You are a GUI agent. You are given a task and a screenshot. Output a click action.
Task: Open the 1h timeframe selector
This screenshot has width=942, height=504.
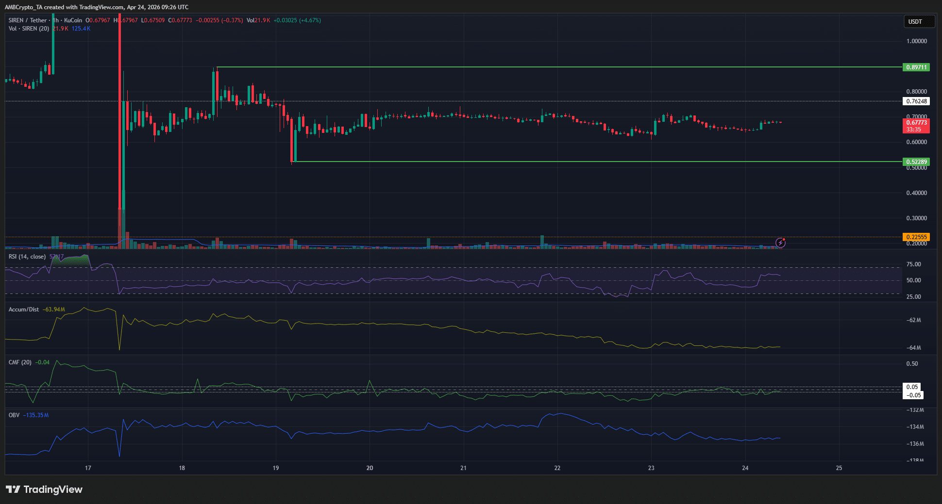[x=54, y=21]
